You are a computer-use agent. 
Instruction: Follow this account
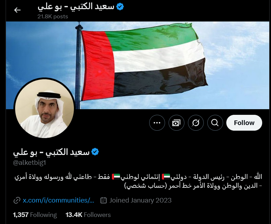pos(244,123)
